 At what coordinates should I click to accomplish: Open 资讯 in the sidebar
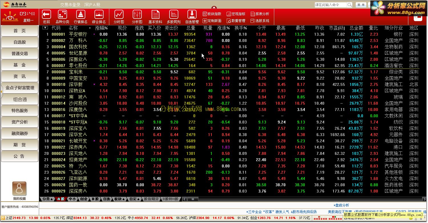tap(20, 76)
